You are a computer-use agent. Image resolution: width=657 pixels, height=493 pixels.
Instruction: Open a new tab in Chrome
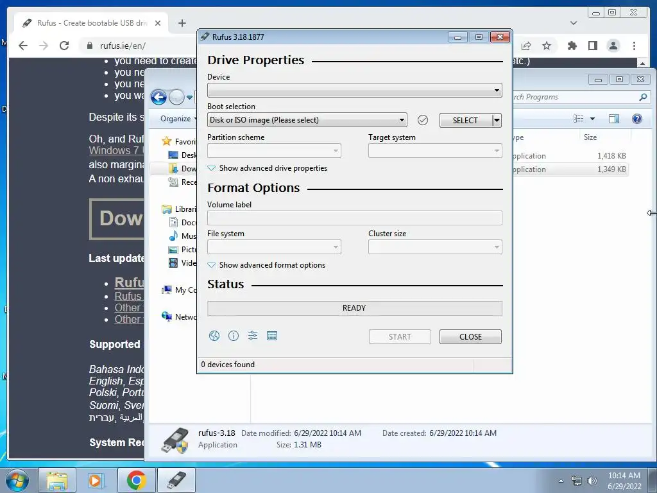click(x=182, y=23)
